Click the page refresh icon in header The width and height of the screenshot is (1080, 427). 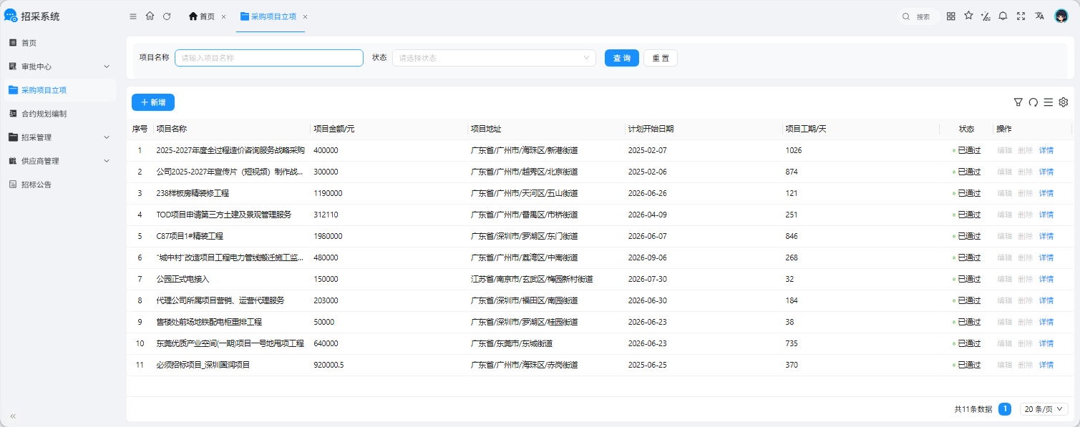pos(167,16)
